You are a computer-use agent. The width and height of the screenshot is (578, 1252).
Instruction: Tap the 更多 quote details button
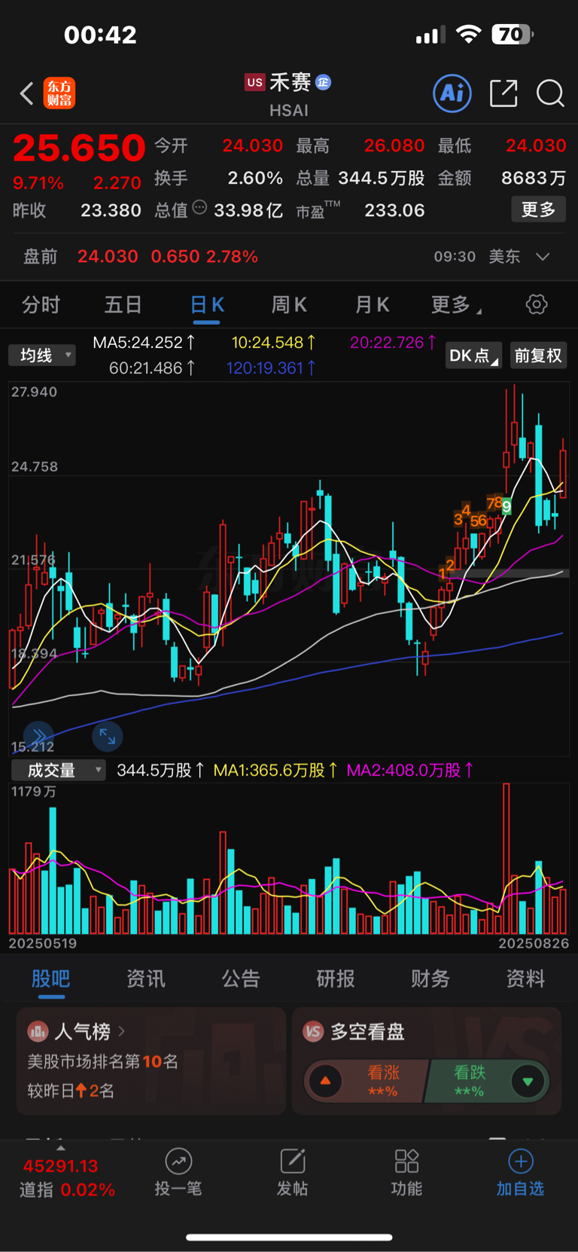tap(538, 209)
